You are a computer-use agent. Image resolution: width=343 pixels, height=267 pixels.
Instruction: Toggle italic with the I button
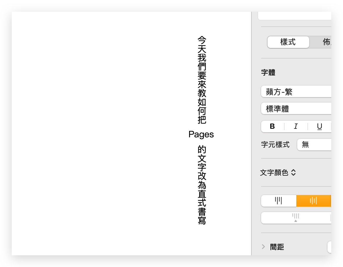296,126
